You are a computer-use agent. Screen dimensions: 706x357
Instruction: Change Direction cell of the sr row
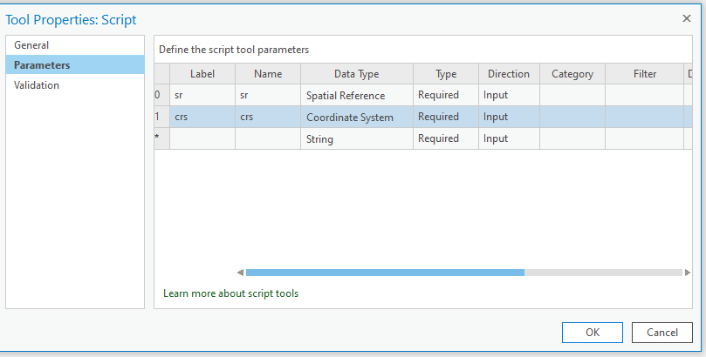pyautogui.click(x=508, y=95)
